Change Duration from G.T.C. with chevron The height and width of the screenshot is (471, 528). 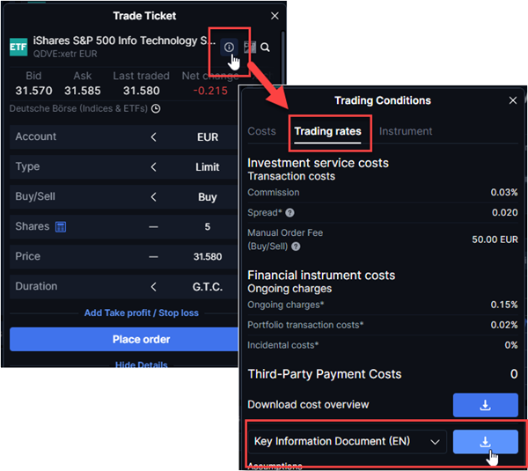[x=153, y=287]
